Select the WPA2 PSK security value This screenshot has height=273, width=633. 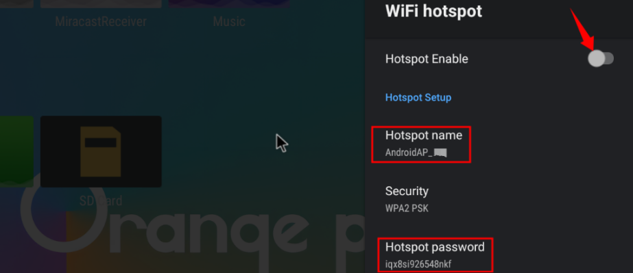(407, 209)
